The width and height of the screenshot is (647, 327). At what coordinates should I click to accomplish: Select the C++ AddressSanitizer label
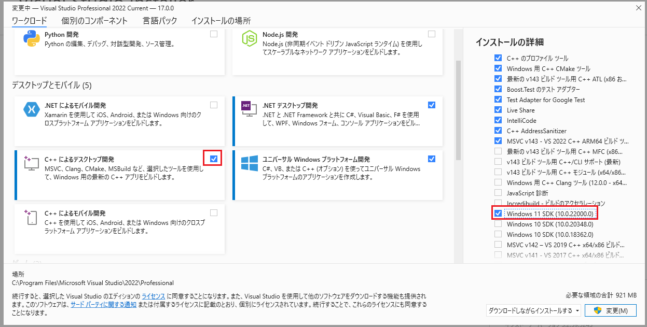[536, 131]
